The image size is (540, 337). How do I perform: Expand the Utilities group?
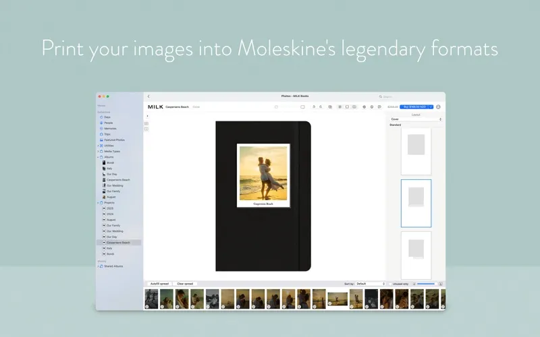(x=98, y=146)
